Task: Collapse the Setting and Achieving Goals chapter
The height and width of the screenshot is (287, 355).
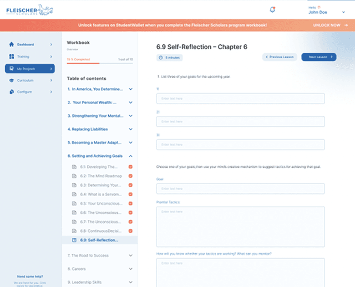Action: coord(130,156)
